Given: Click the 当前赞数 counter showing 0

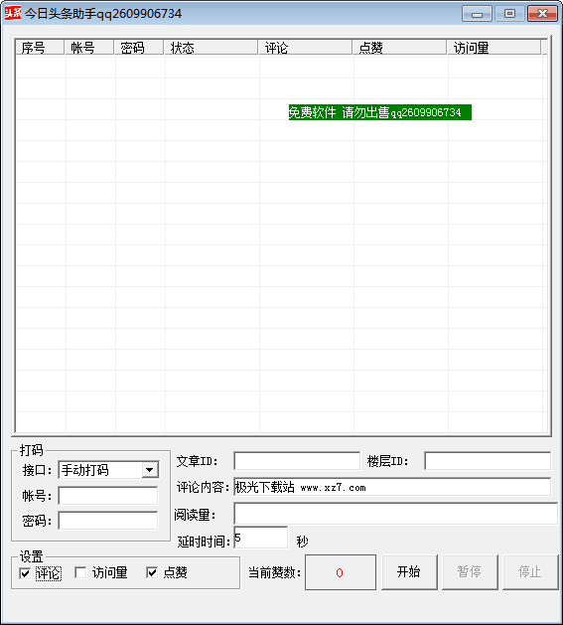Looking at the screenshot, I should coord(341,572).
